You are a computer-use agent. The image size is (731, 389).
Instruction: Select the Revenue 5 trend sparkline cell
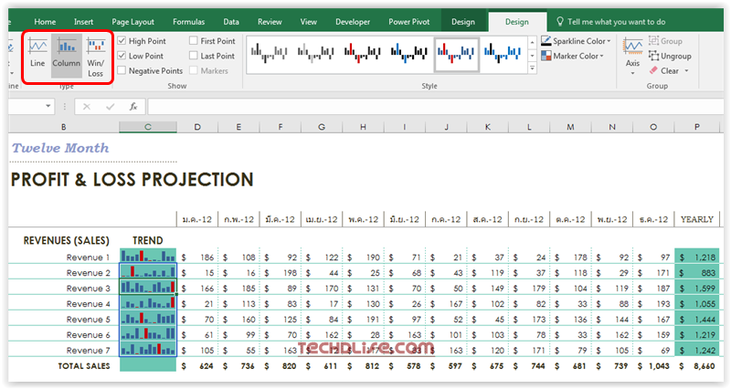click(x=148, y=318)
